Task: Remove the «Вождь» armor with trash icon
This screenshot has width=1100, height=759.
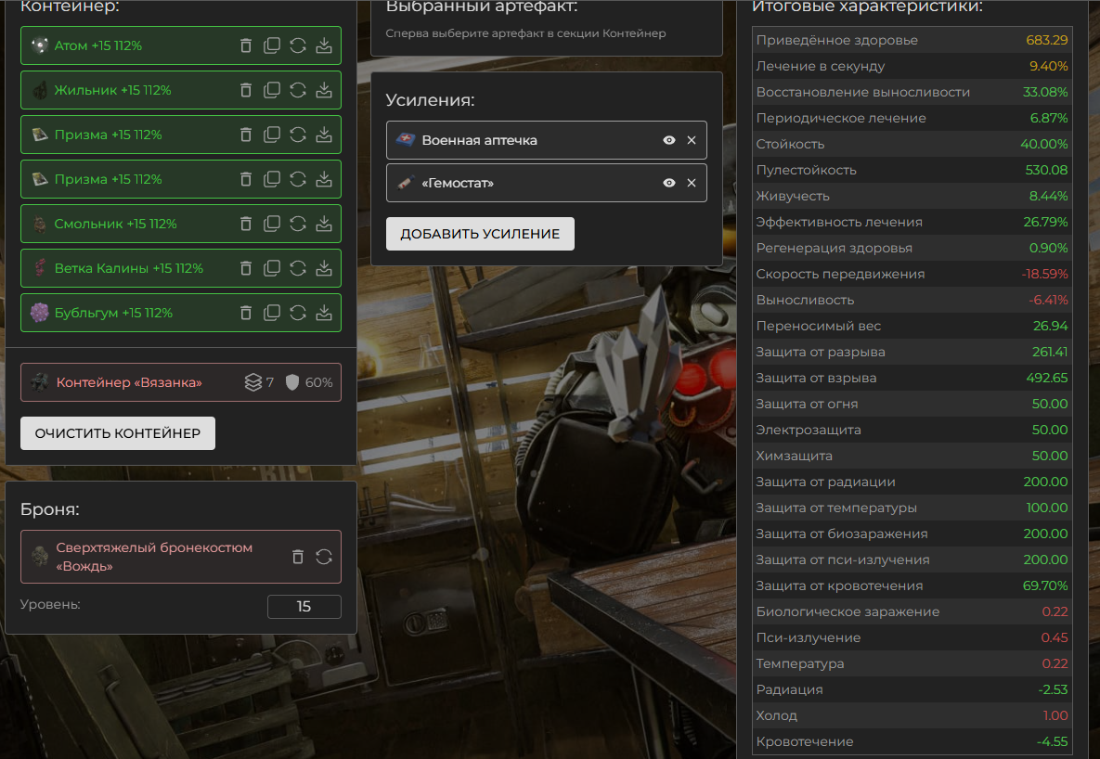Action: (298, 557)
